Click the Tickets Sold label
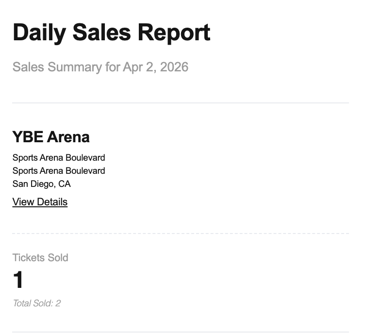This screenshot has width=365, height=334. click(40, 258)
